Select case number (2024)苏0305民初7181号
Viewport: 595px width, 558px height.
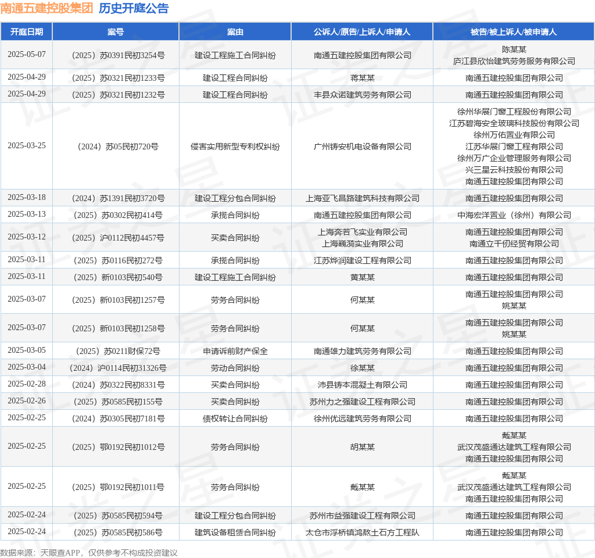click(119, 419)
